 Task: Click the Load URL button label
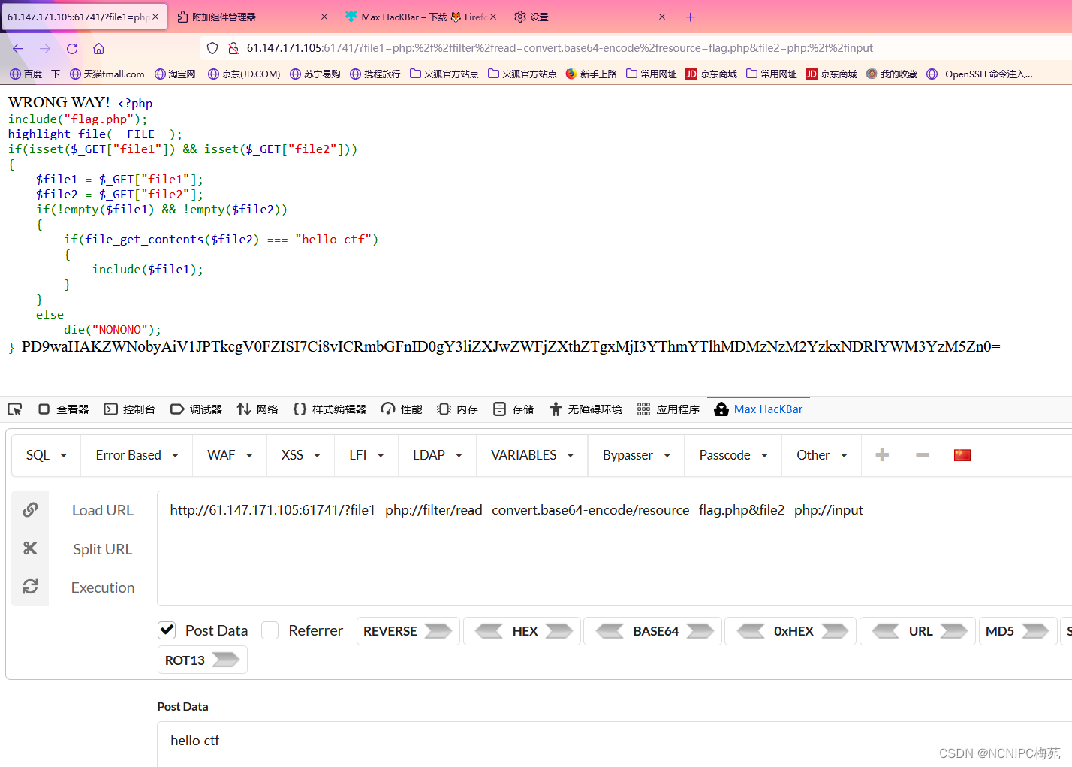coord(103,510)
